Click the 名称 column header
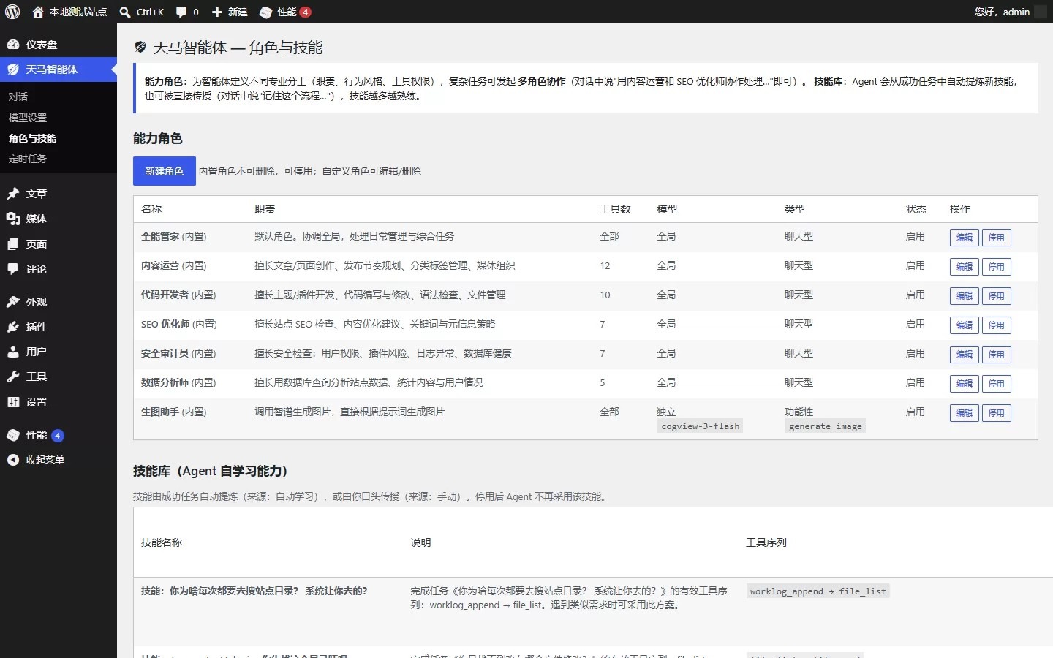1053x658 pixels. coord(151,209)
